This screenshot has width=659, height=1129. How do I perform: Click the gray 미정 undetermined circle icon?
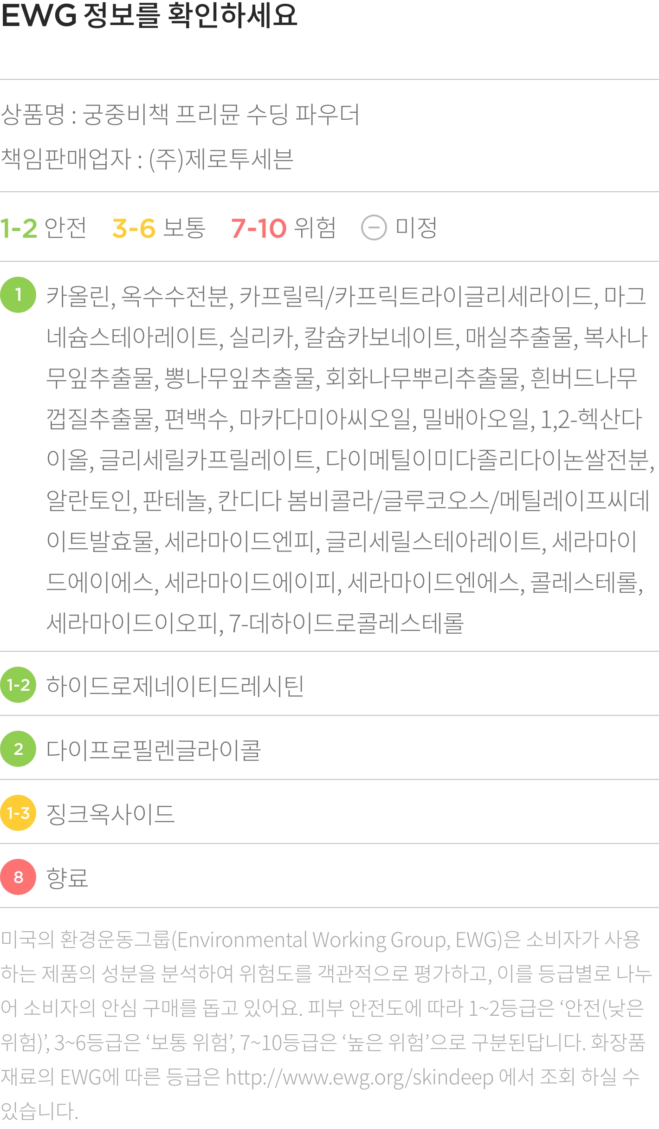(x=374, y=228)
